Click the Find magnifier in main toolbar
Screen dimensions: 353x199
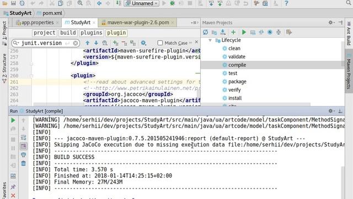click(x=80, y=3)
